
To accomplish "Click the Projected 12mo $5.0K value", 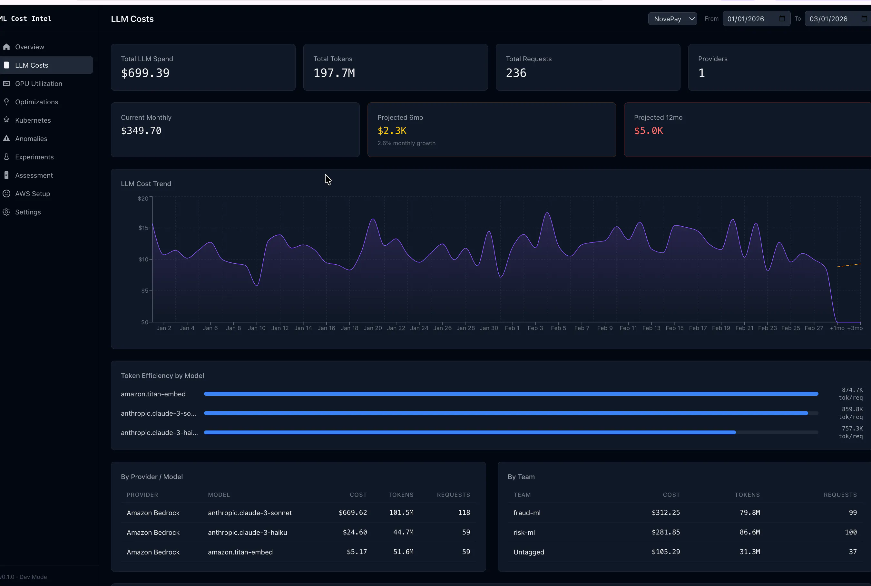I will [648, 130].
